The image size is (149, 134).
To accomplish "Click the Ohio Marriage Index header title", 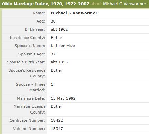I will [x=46, y=4].
